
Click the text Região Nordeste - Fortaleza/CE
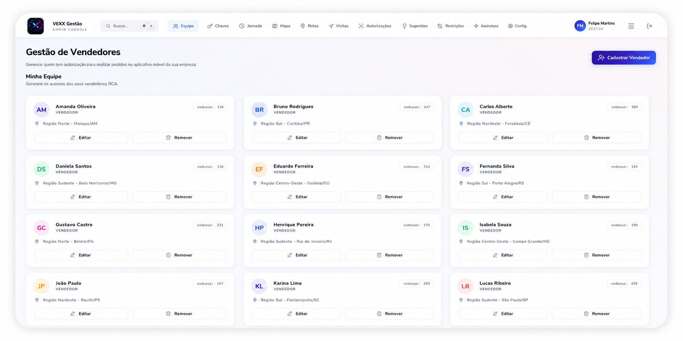499,124
